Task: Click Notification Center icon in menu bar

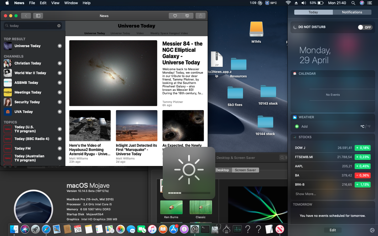Action: (370, 3)
